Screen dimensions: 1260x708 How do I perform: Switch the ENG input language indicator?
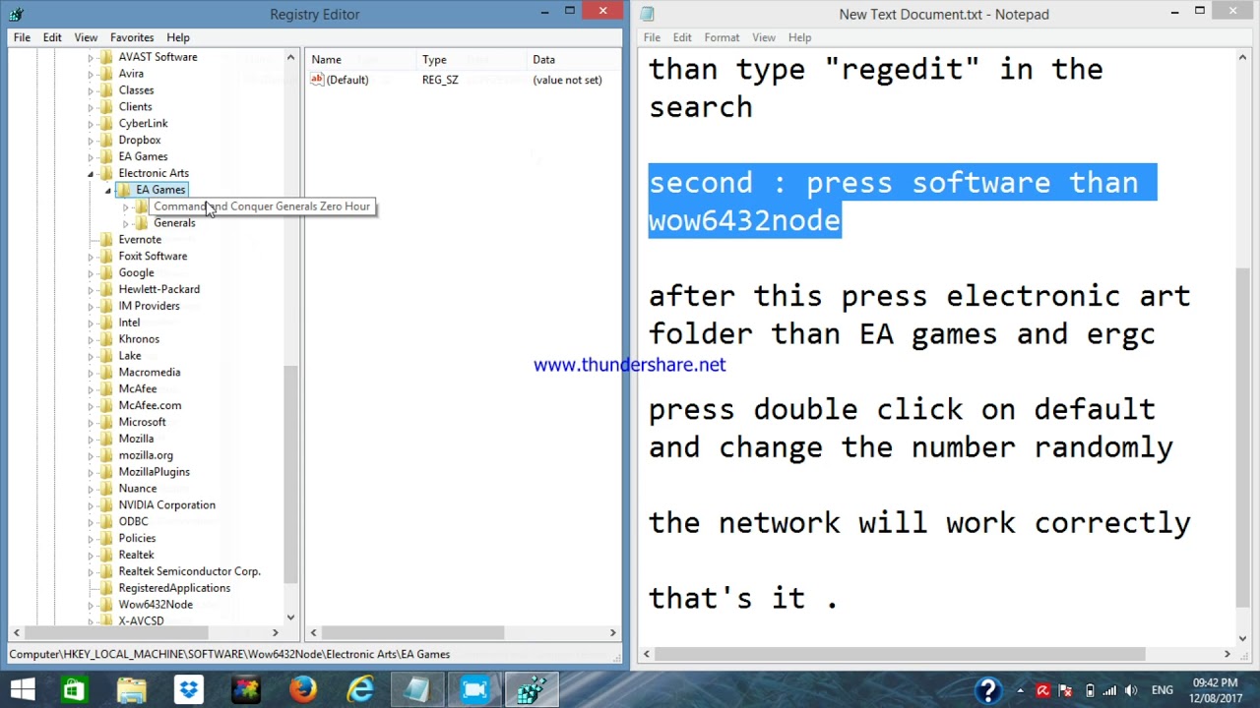tap(1163, 691)
